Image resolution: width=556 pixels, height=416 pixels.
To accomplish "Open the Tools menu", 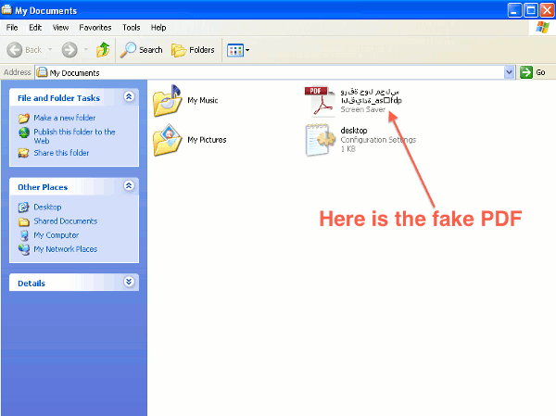I will [132, 27].
